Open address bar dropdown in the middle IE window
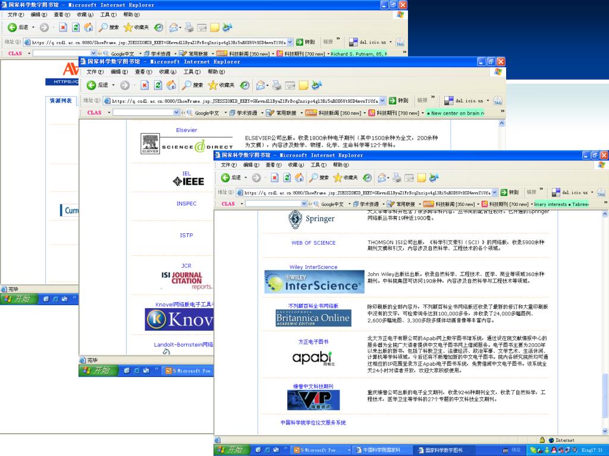The image size is (609, 456). pos(382,100)
